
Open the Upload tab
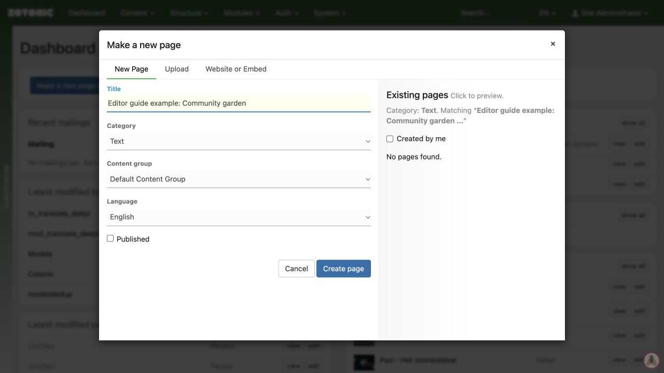[x=177, y=69]
